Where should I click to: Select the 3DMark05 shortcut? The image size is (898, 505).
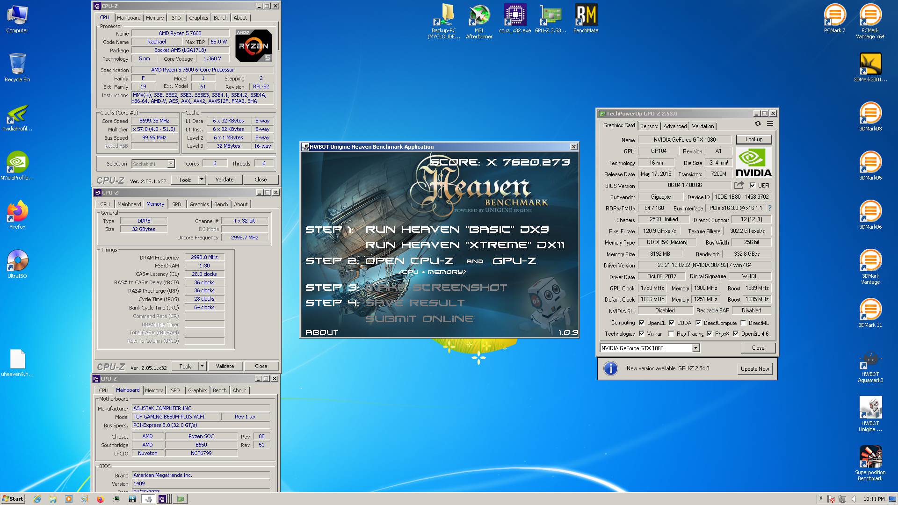tap(870, 166)
